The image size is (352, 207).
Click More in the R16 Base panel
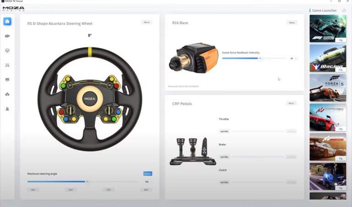(292, 22)
